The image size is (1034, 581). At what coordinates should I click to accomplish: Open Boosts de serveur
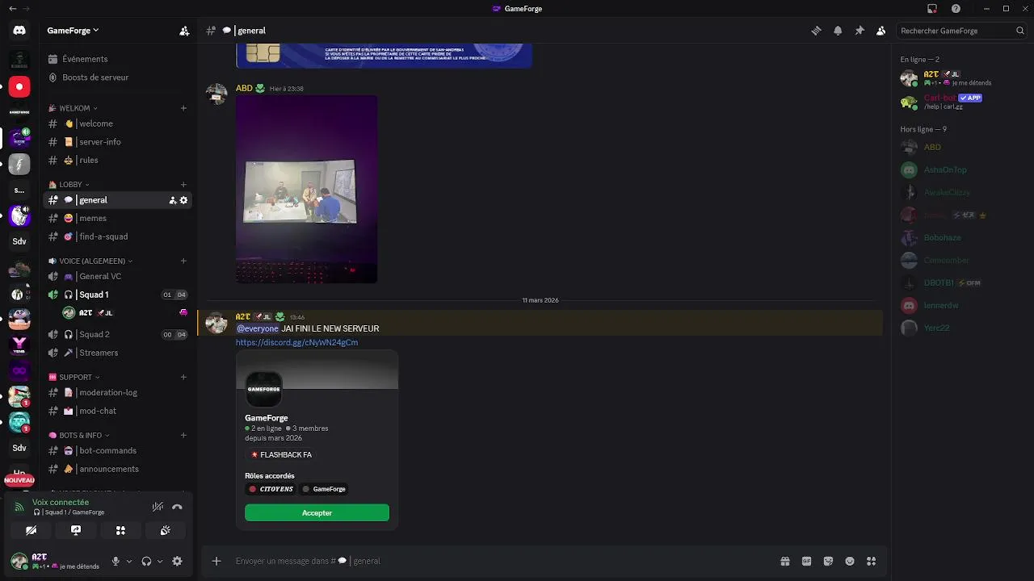[118, 77]
